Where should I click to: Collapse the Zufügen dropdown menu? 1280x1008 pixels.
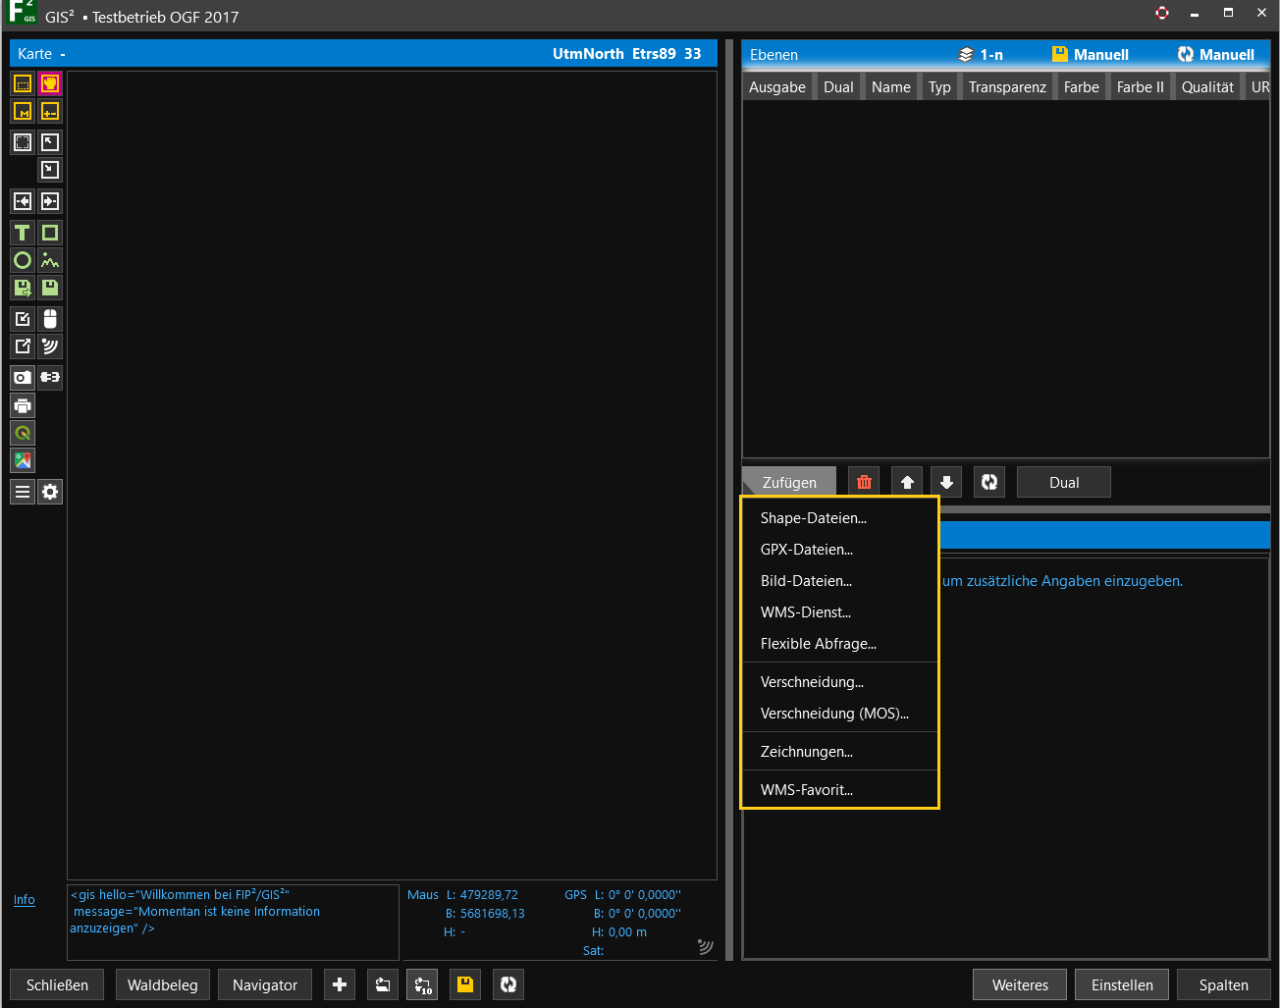pyautogui.click(x=789, y=482)
